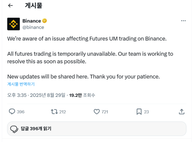Click the 19.2만 조회수 view count
Image resolution: width=195 pixels, height=142 pixels.
(82, 95)
